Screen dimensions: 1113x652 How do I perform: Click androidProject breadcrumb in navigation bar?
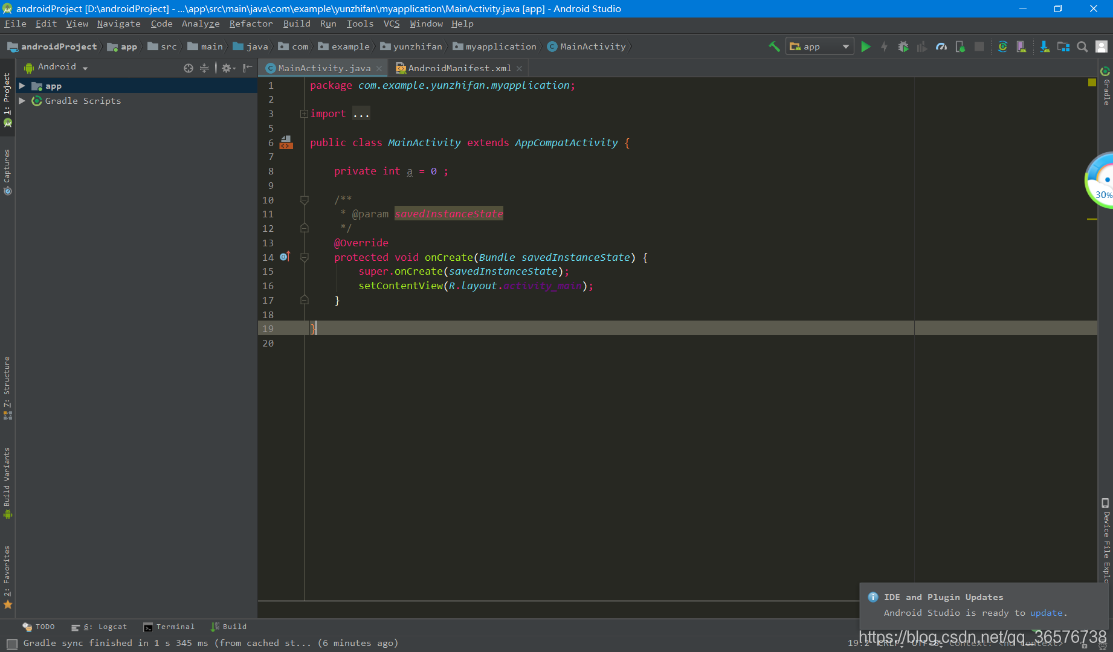pyautogui.click(x=53, y=46)
